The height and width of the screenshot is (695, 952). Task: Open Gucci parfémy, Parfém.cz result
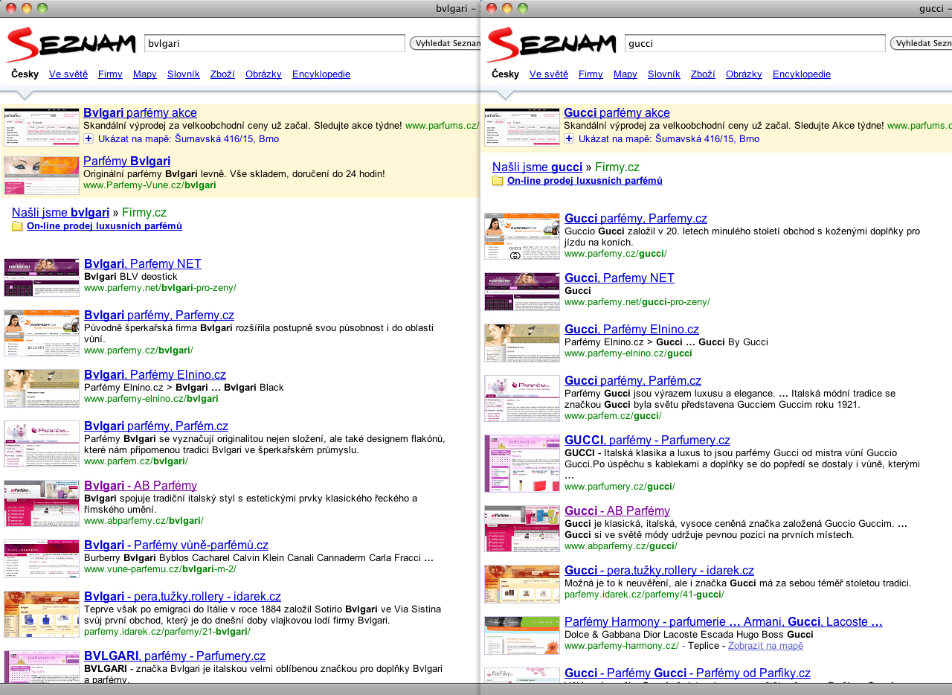click(633, 380)
